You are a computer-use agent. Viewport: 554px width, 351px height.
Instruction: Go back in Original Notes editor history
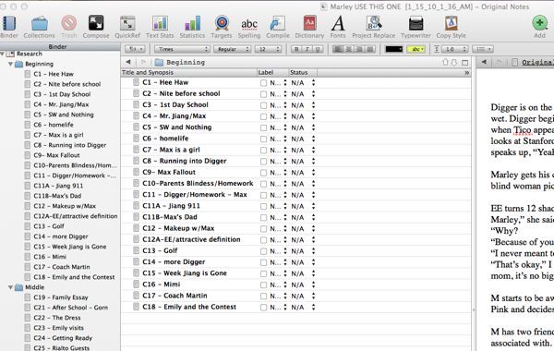pyautogui.click(x=484, y=62)
